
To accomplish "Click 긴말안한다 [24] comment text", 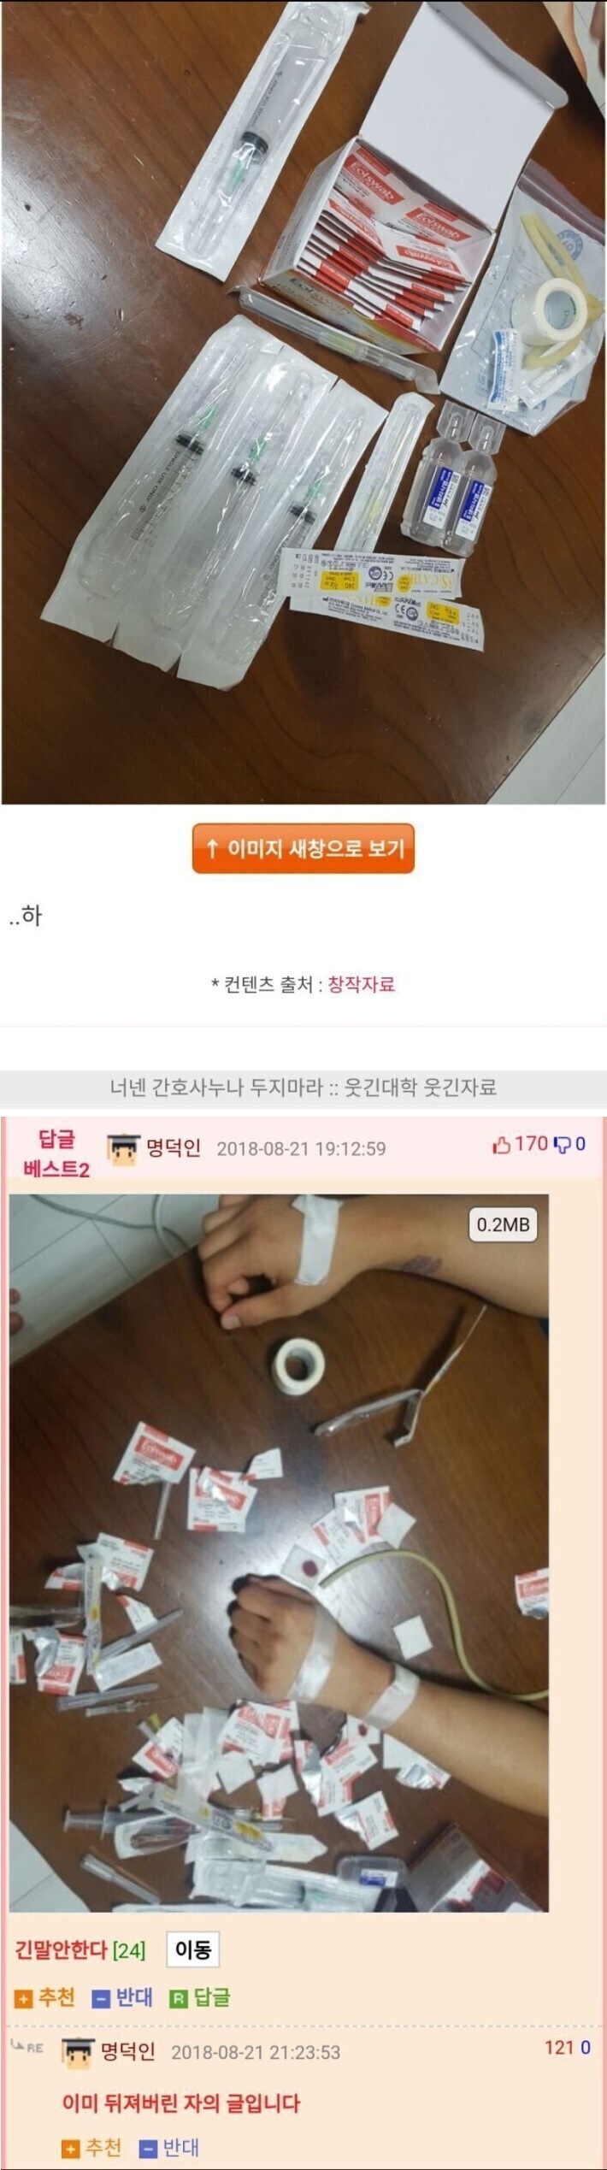I will 80,1950.
